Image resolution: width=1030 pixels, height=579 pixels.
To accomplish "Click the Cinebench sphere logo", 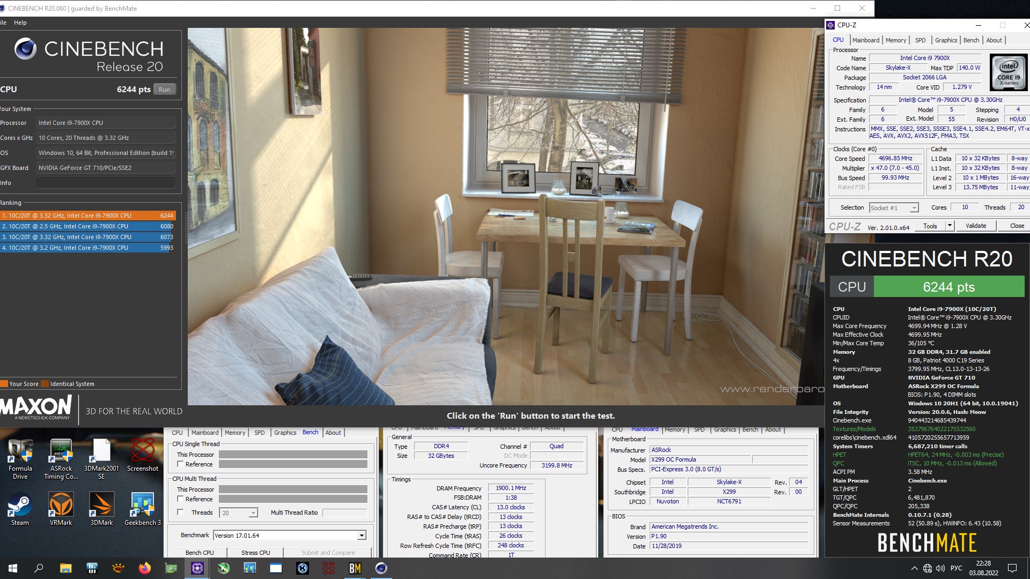I will point(25,49).
